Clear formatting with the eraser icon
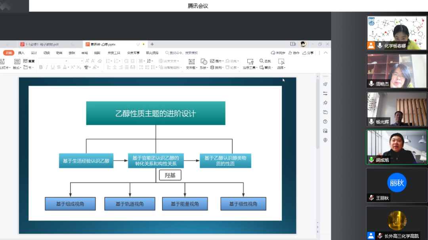428x240 pixels. point(99,61)
